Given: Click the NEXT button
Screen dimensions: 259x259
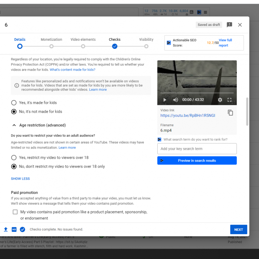Looking at the screenshot, I should [x=239, y=230].
